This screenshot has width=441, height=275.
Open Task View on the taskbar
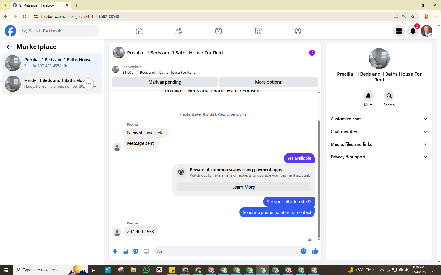(x=94, y=270)
